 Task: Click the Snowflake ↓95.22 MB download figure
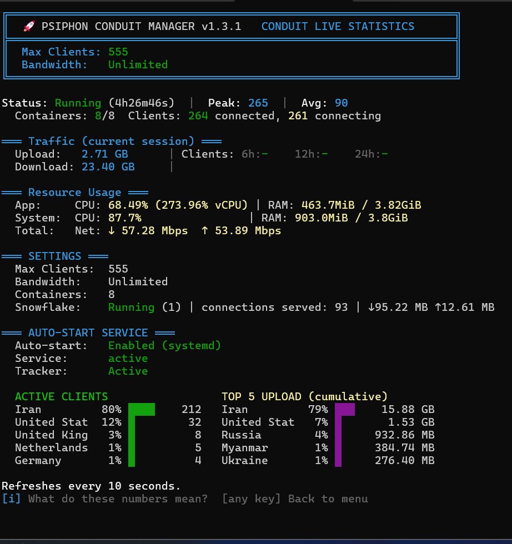click(x=398, y=308)
